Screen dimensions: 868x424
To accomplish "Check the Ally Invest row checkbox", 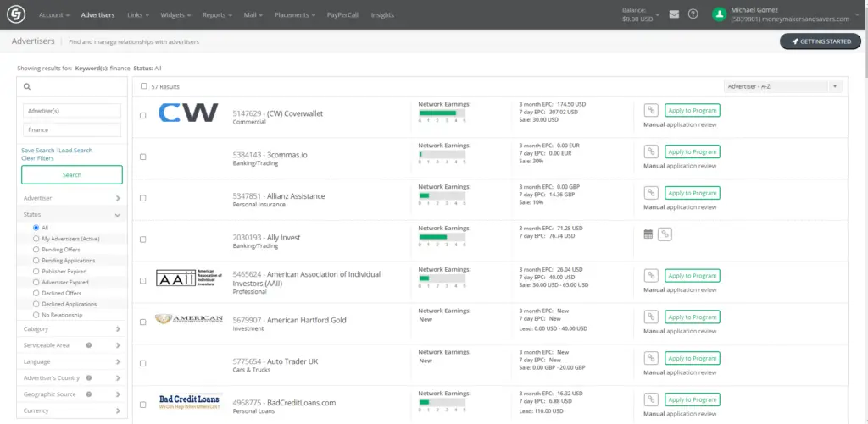I will (x=142, y=240).
